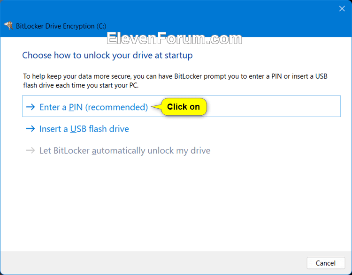Click the arrow icon beside Enter a PIN
This screenshot has height=275, width=352.
coord(31,107)
